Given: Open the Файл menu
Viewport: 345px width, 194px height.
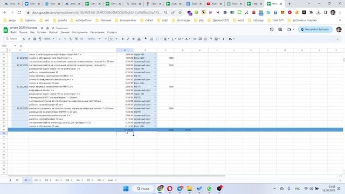Looking at the screenshot, I should (13, 32).
